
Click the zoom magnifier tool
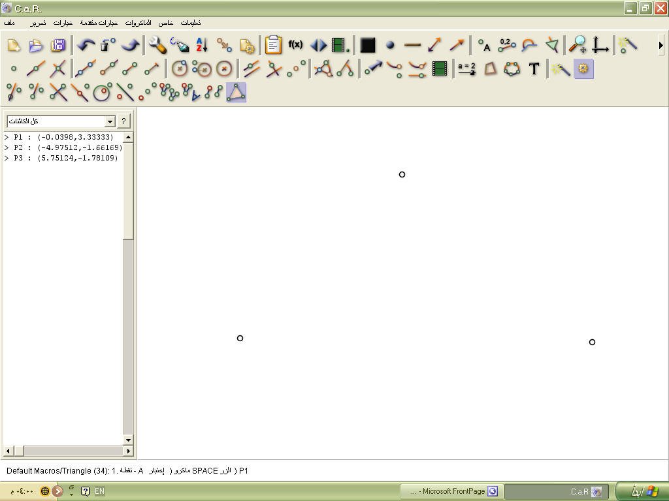[x=578, y=45]
